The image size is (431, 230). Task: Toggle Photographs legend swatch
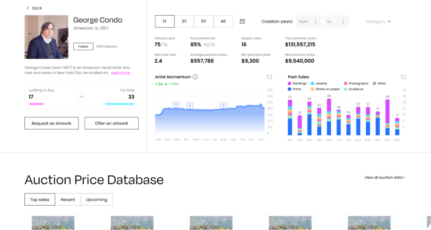click(x=346, y=84)
